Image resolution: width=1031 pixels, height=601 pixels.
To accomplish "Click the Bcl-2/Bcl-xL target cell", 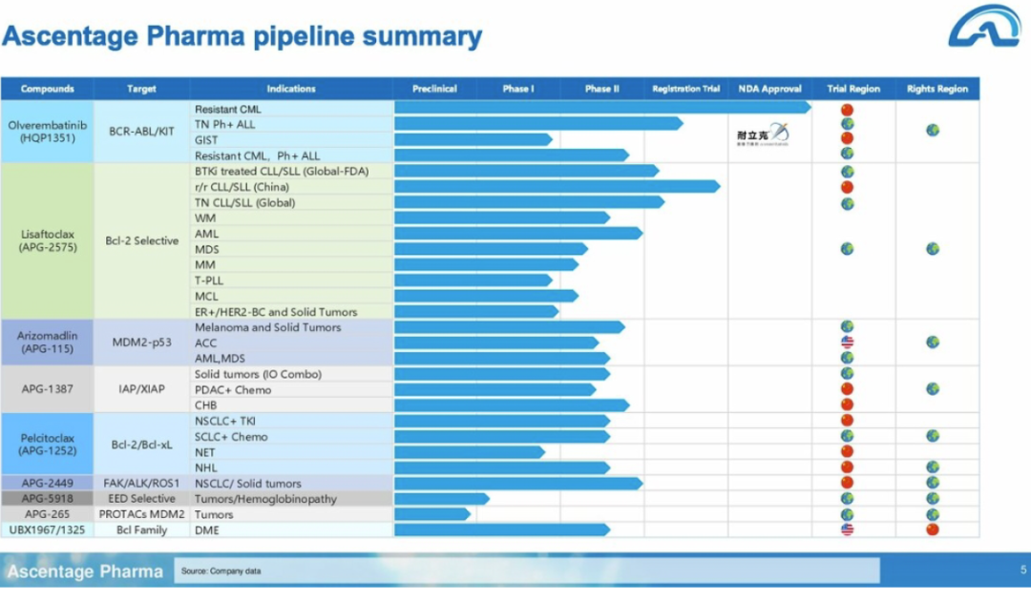I will [x=141, y=445].
